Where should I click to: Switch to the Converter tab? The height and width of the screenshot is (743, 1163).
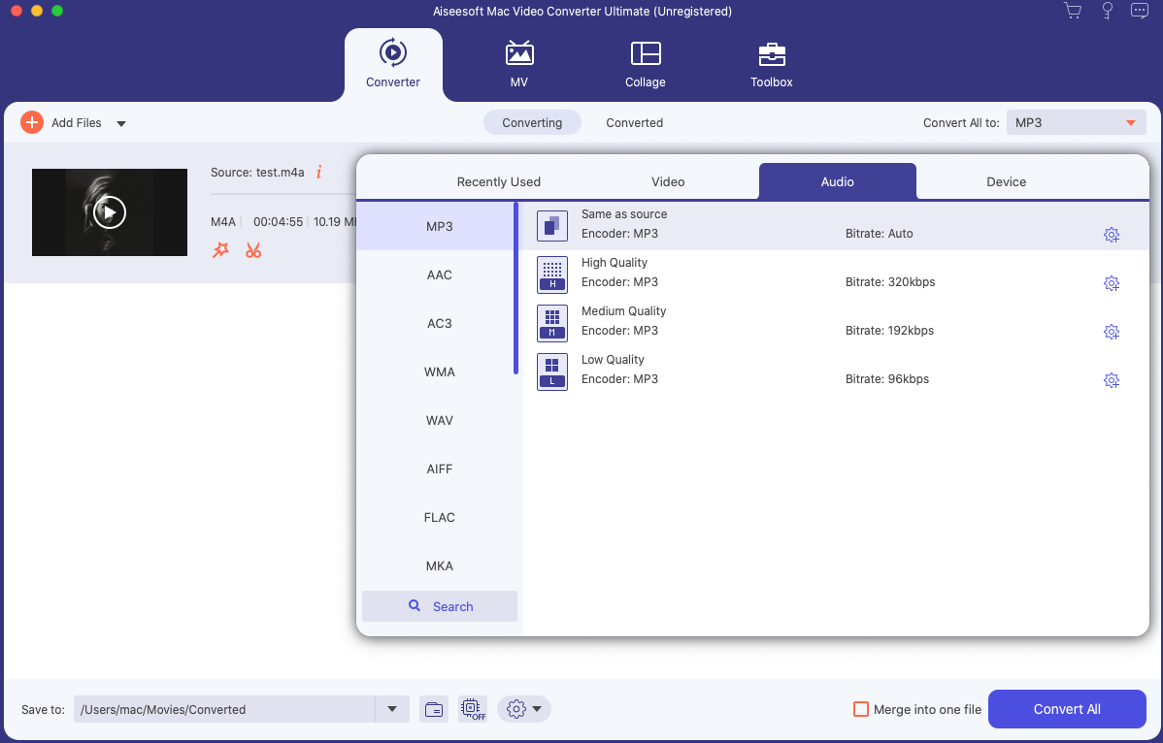pyautogui.click(x=393, y=64)
